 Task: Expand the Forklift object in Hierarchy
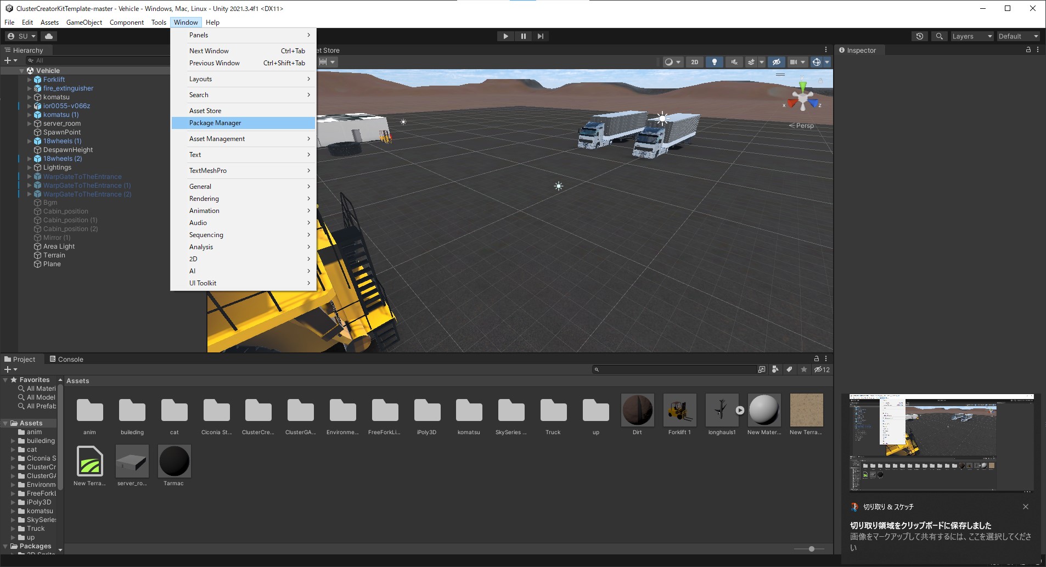tap(30, 80)
